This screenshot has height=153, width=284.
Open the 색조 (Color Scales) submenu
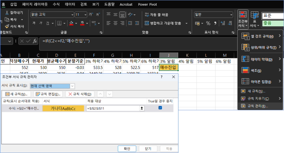pos(261,70)
